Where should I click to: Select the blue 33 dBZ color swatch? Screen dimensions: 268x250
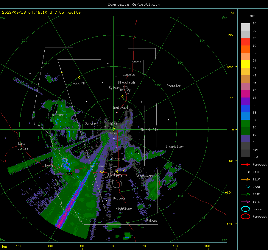(245, 116)
